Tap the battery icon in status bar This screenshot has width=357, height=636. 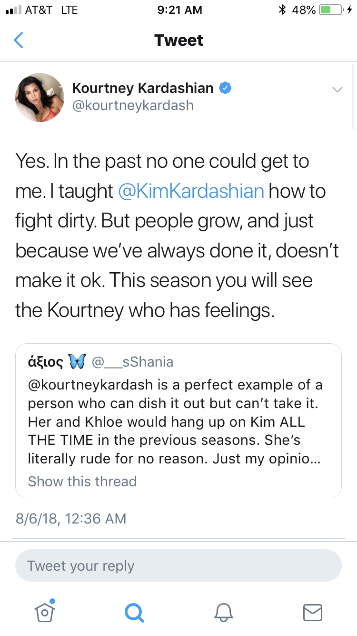pos(332,10)
